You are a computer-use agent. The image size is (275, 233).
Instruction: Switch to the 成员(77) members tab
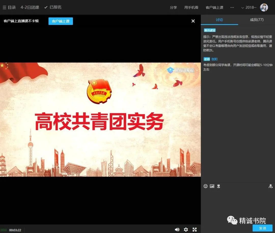(x=256, y=20)
